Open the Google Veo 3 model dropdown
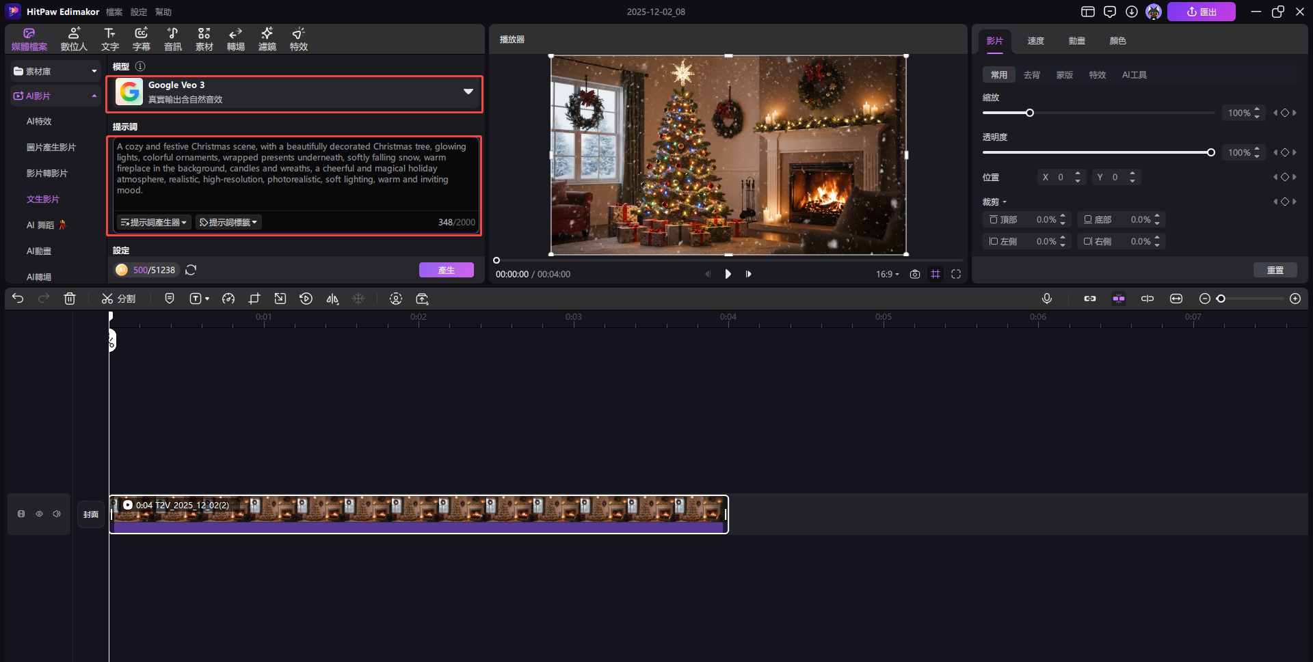The width and height of the screenshot is (1313, 662). (x=468, y=92)
